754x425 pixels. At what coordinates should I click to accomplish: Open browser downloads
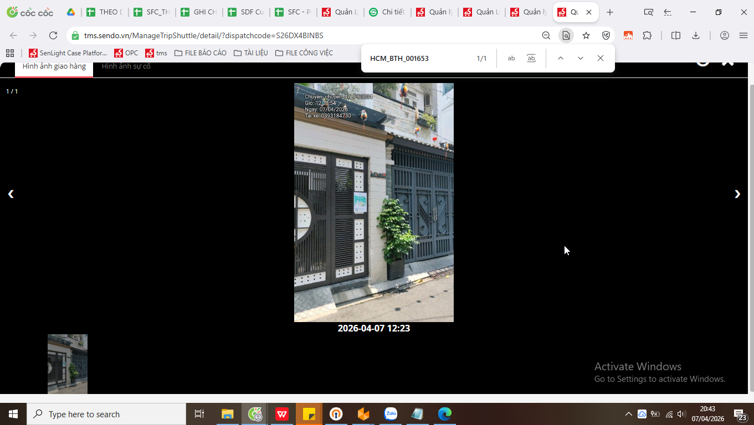click(696, 35)
